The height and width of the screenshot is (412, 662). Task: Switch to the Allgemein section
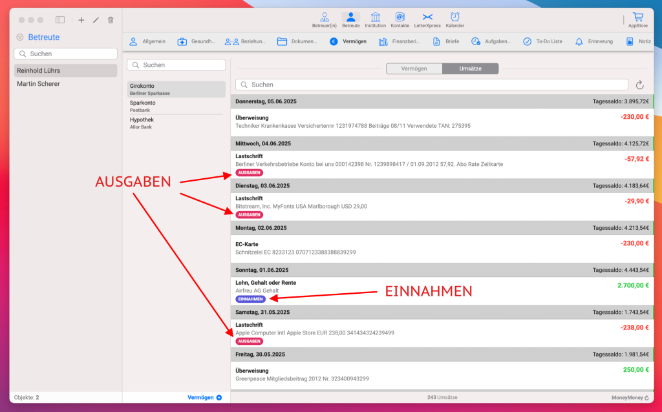coord(147,42)
